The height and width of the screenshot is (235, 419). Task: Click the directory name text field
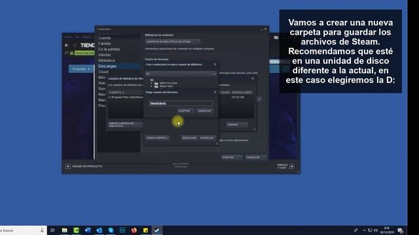pyautogui.click(x=181, y=103)
